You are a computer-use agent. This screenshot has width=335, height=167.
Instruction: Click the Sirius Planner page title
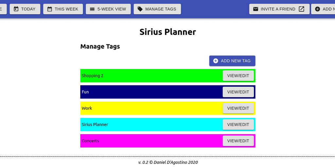(x=167, y=32)
